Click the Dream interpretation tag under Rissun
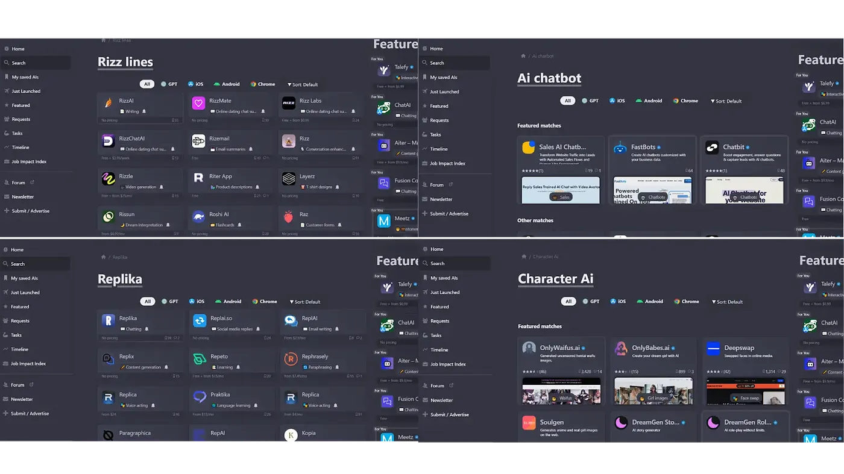Viewport: 844px width, 474px height. tap(142, 225)
